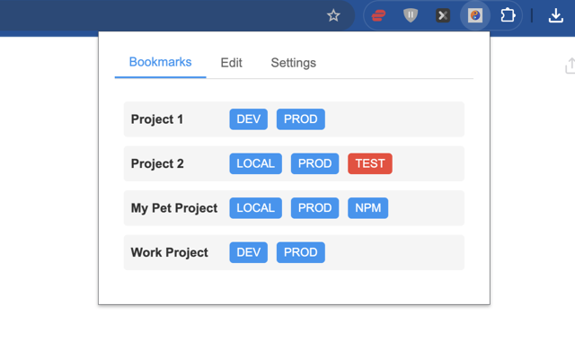Open the Settings tab
Screen dimensions: 575x359
[294, 63]
